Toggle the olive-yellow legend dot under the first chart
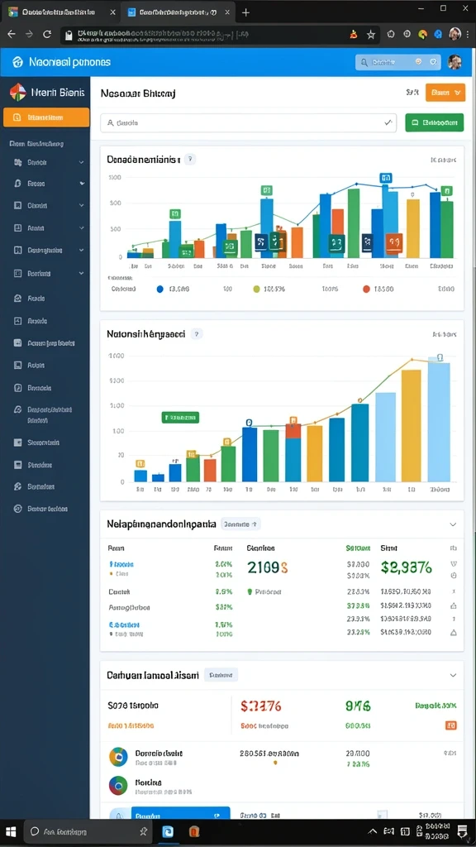Viewport: 476px width, 847px height. point(256,289)
